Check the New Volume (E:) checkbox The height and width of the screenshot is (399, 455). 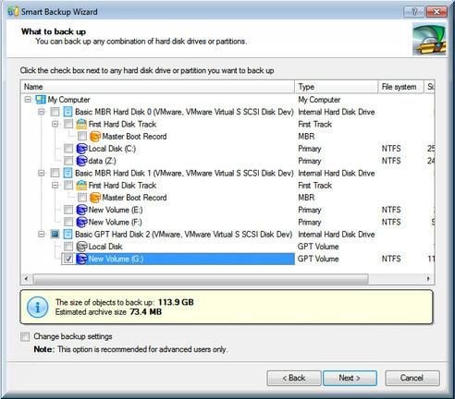(x=68, y=210)
